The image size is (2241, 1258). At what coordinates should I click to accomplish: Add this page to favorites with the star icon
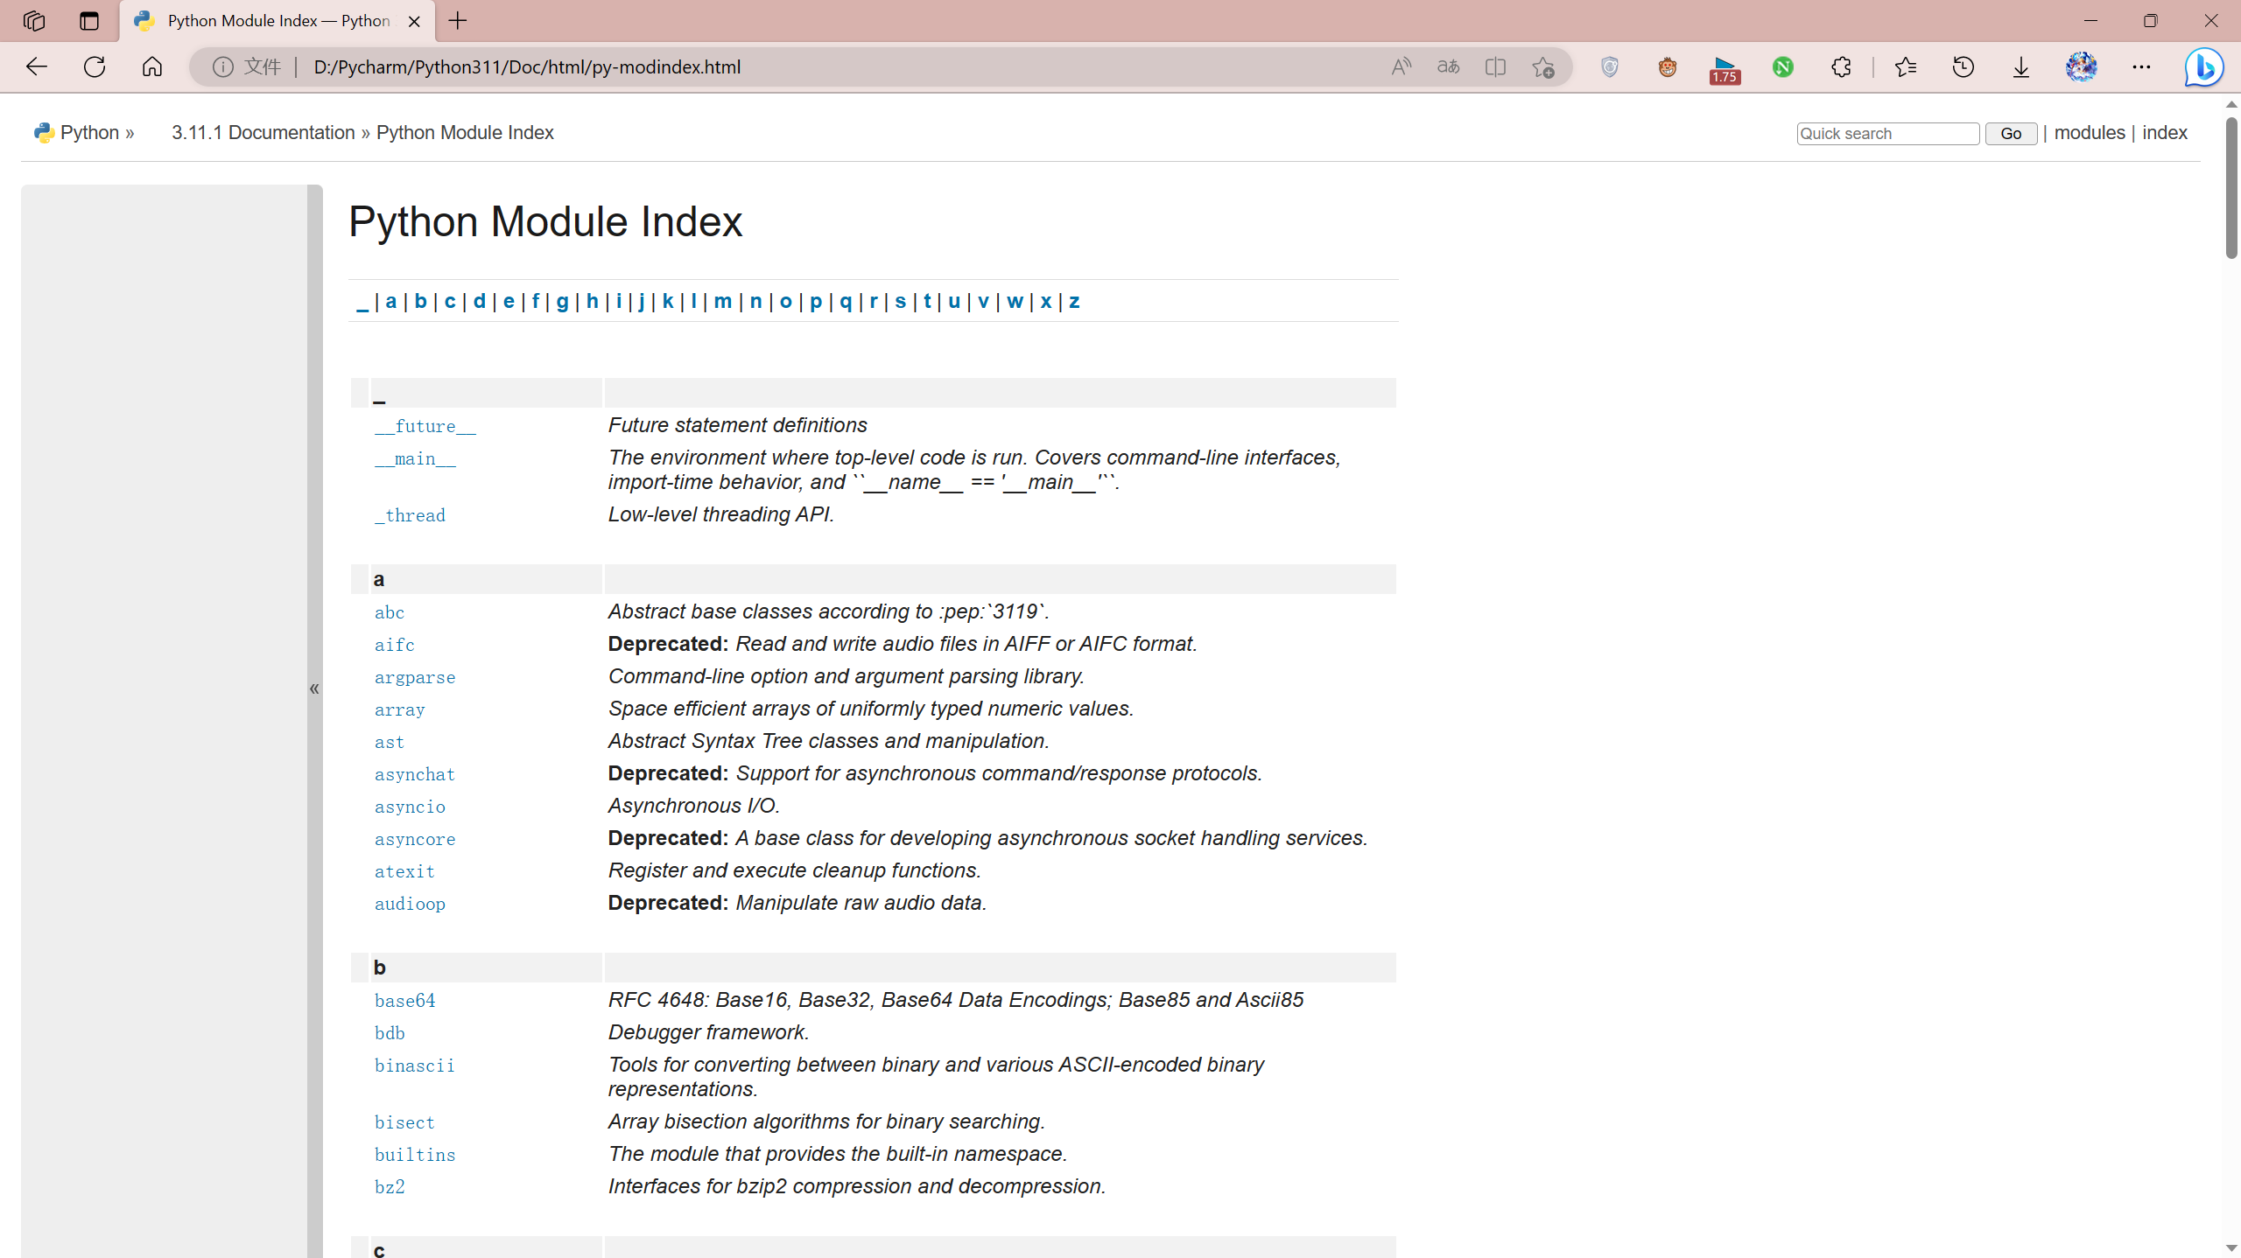(1542, 66)
